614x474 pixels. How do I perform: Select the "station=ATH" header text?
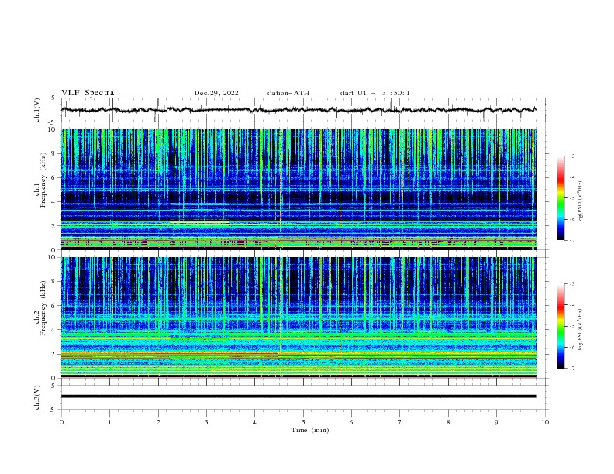pos(288,93)
